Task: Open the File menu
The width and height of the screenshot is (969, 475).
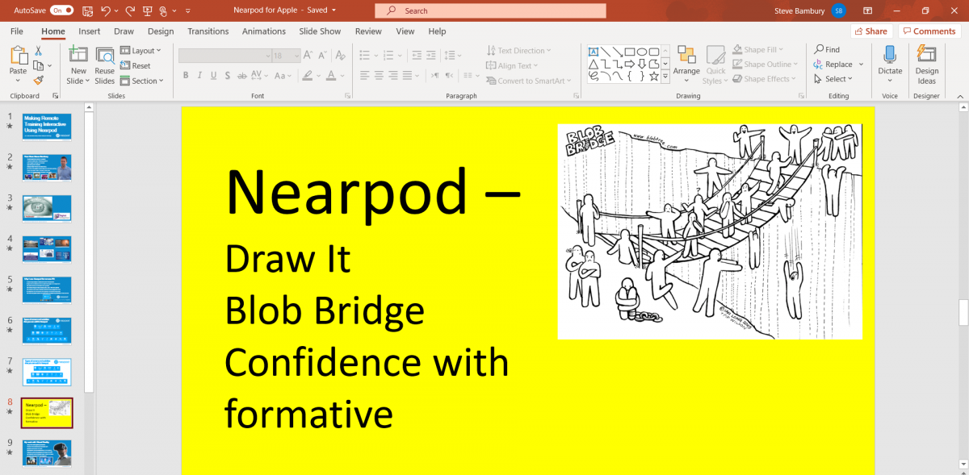Action: [x=16, y=31]
